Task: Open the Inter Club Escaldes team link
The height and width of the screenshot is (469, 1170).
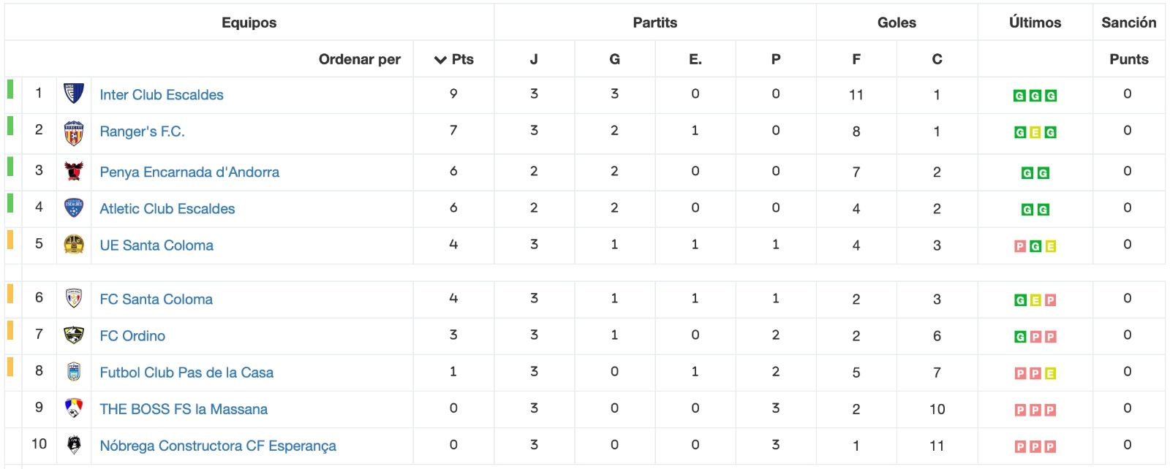Action: point(162,95)
